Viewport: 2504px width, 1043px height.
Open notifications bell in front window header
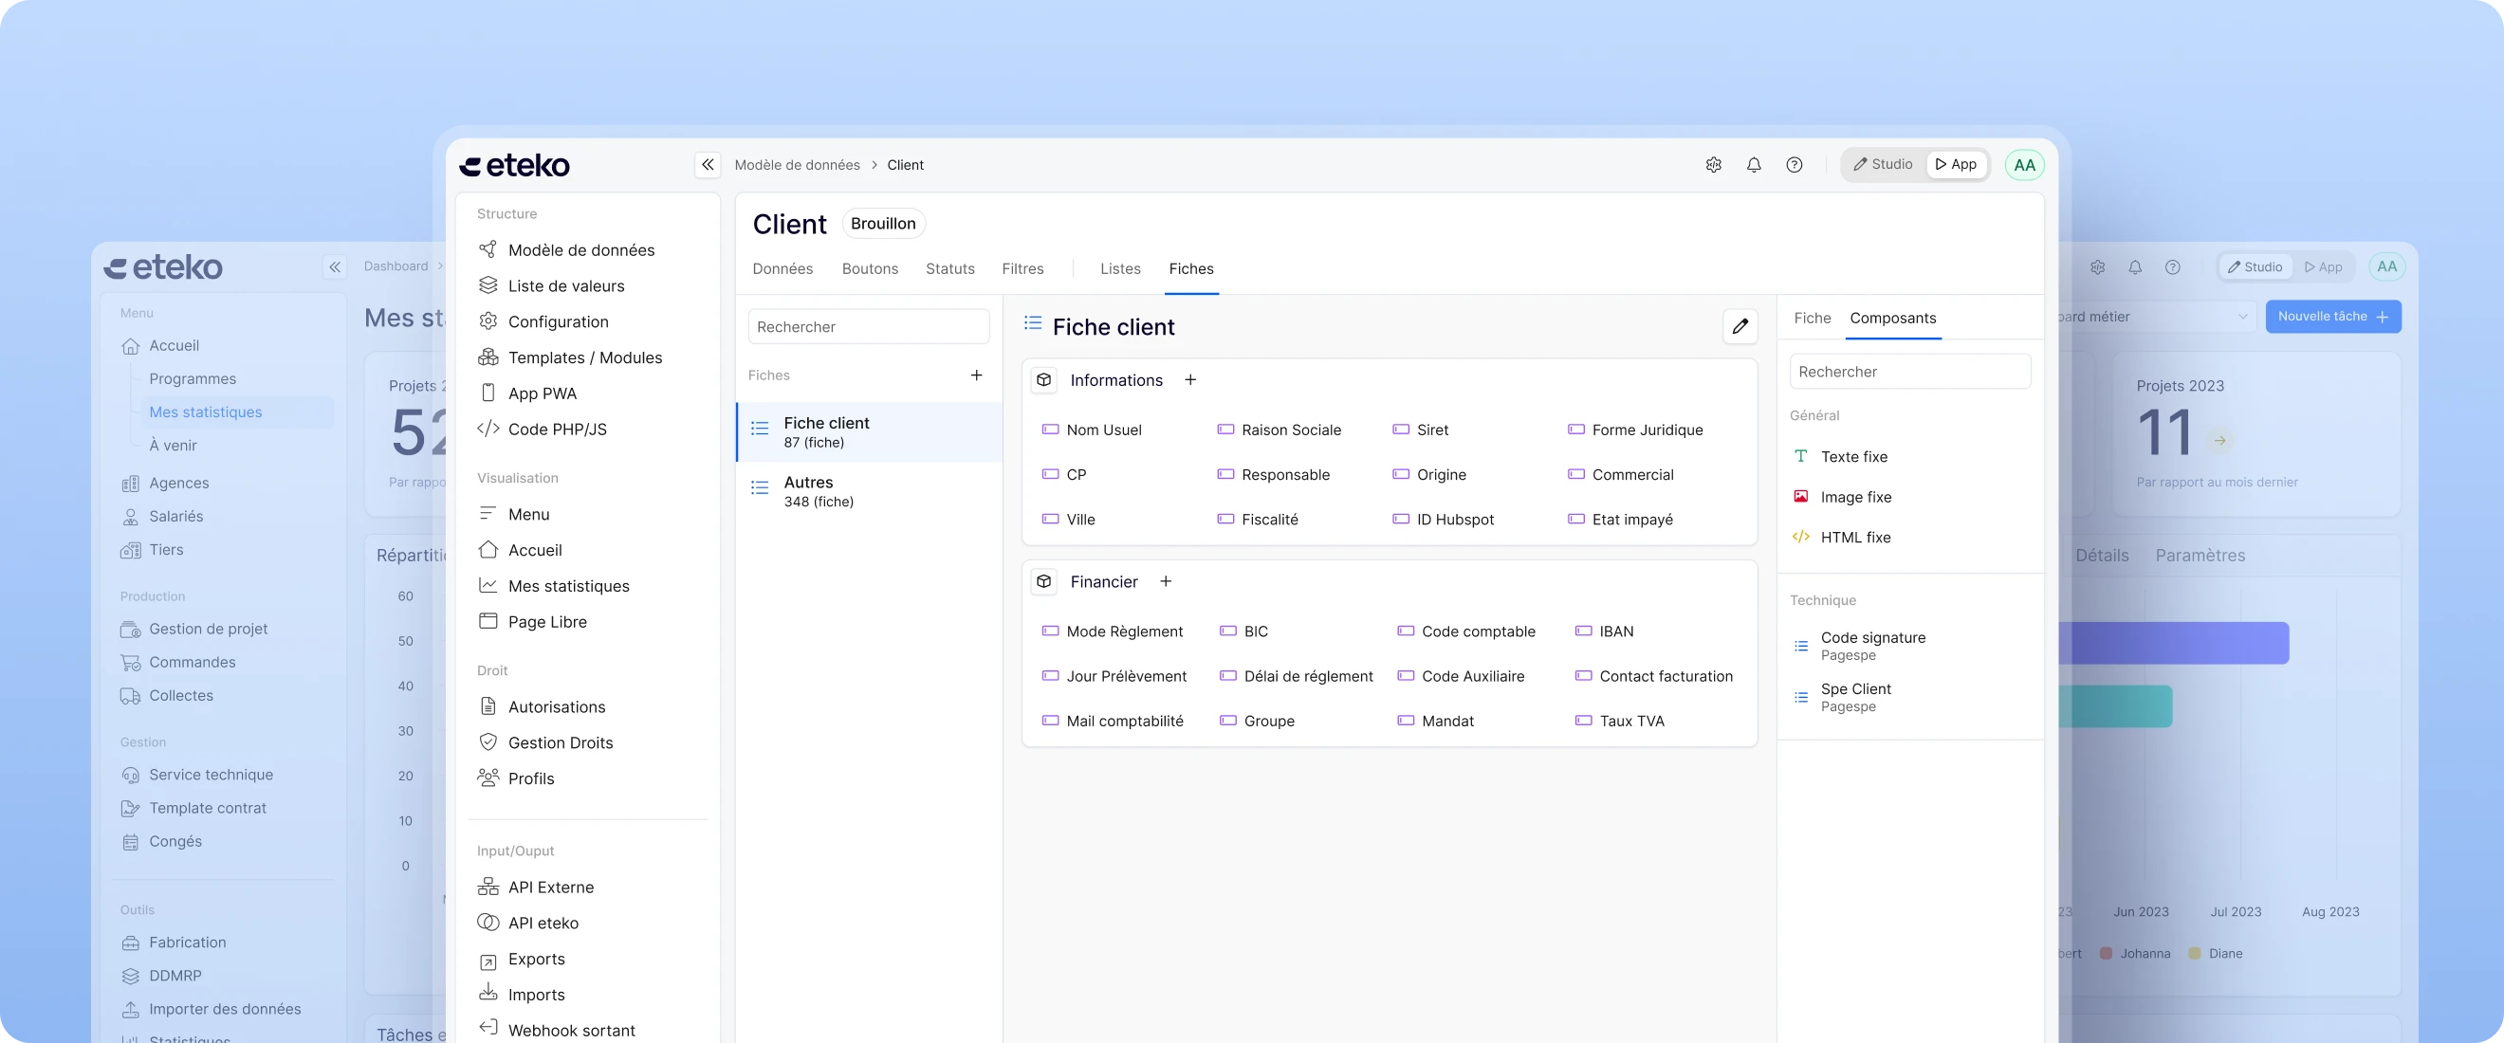pos(1754,165)
